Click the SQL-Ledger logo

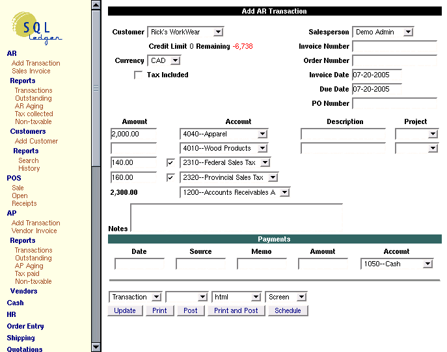coord(38,29)
